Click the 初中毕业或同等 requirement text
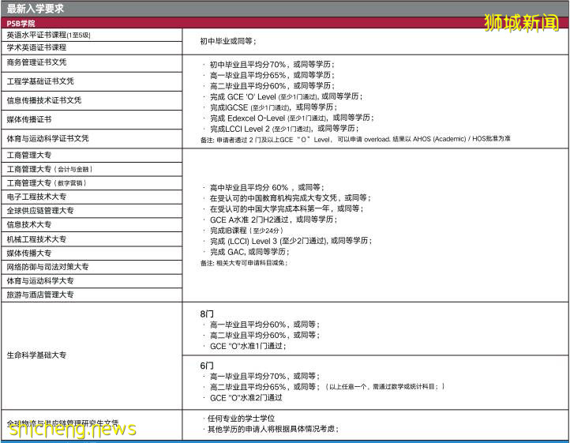570x443 pixels. click(x=228, y=41)
